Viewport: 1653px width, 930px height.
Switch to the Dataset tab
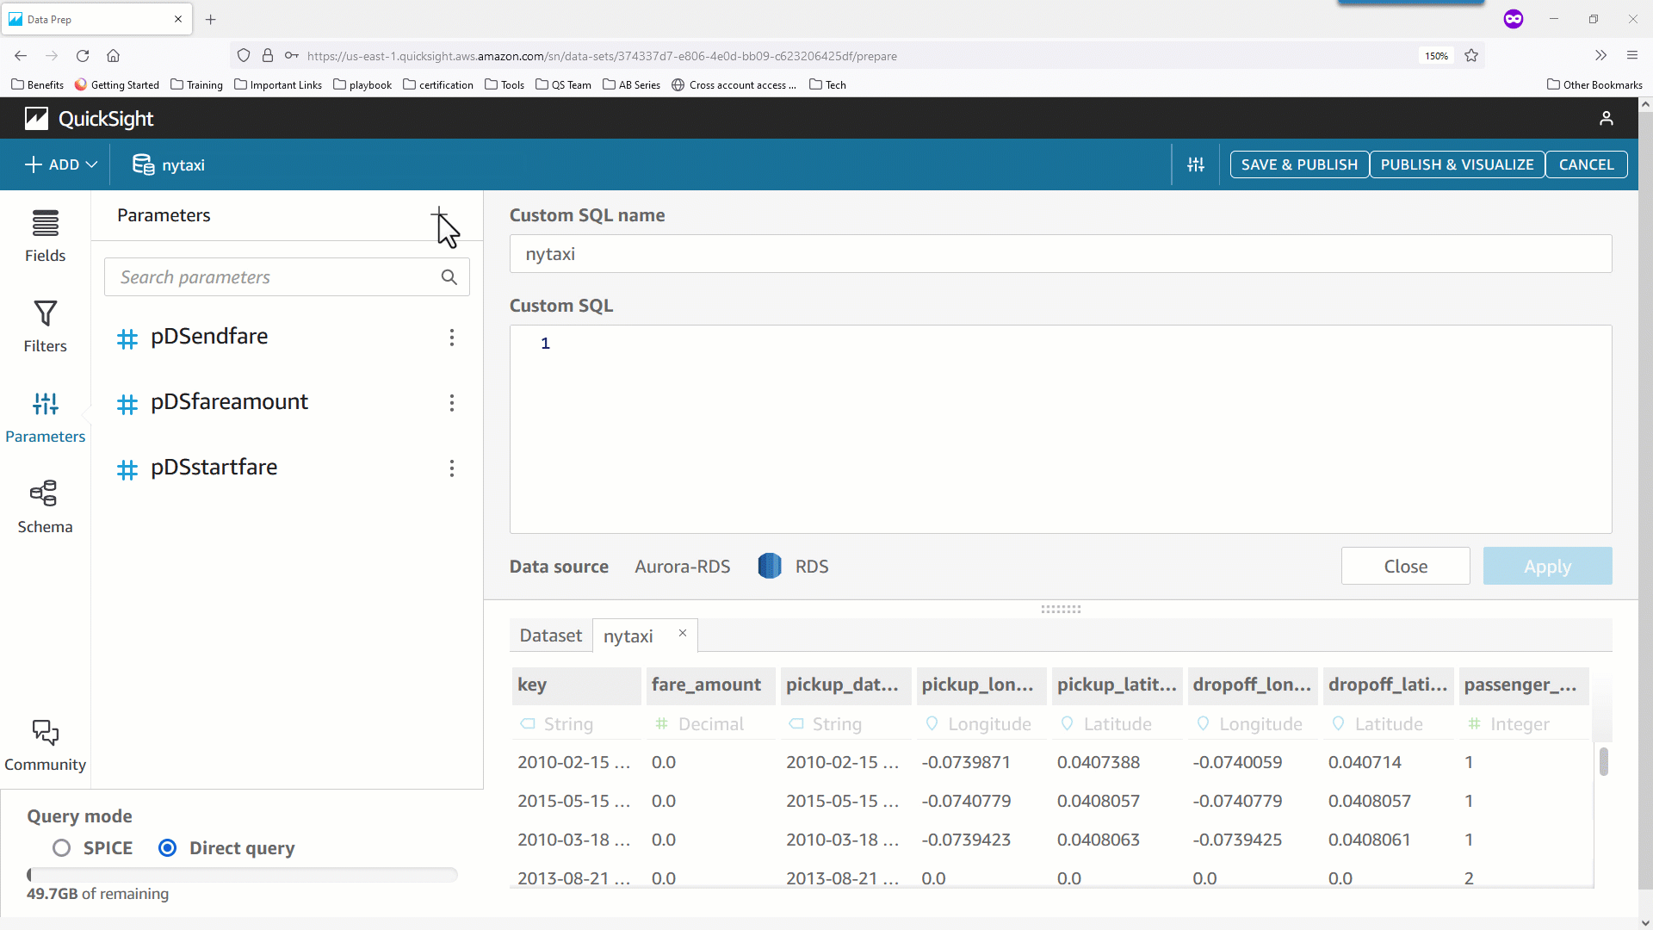(x=550, y=635)
